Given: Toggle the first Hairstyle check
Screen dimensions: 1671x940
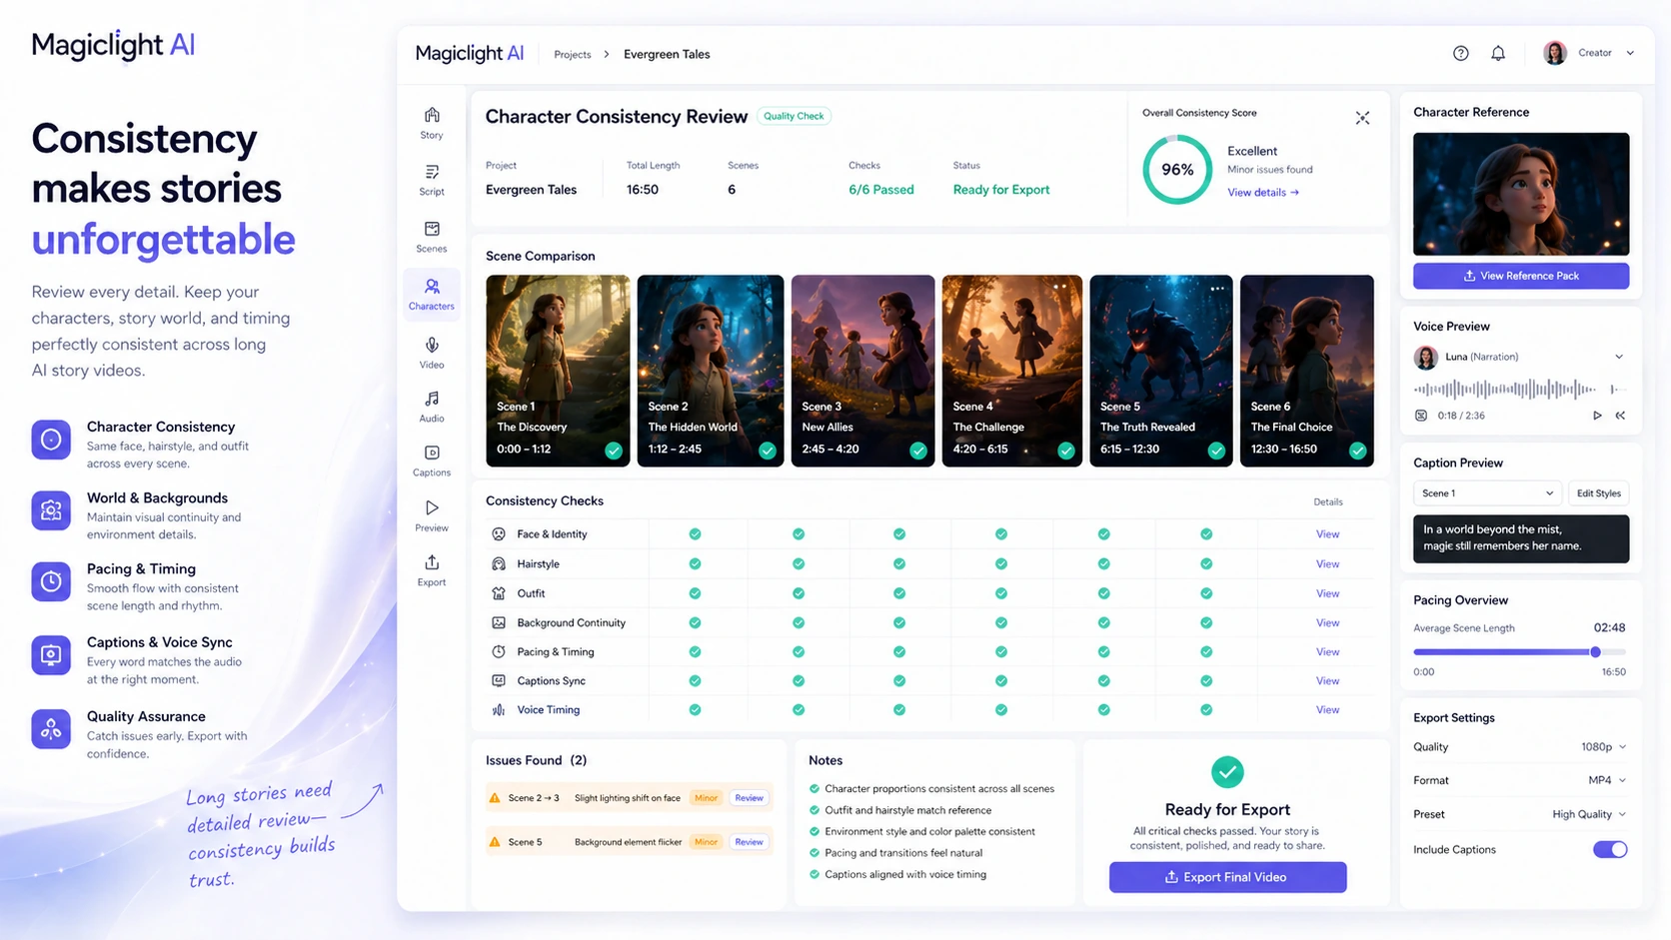Looking at the screenshot, I should pyautogui.click(x=695, y=563).
